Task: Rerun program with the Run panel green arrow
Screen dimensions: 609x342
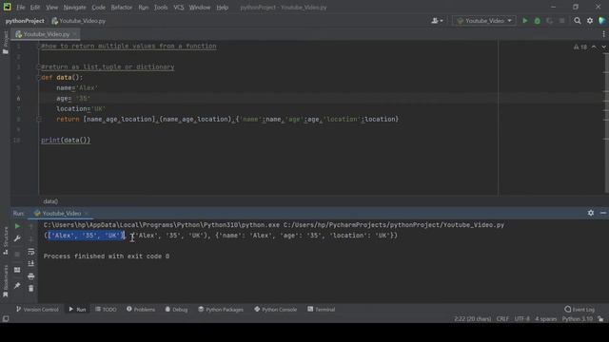Action: [x=17, y=226]
